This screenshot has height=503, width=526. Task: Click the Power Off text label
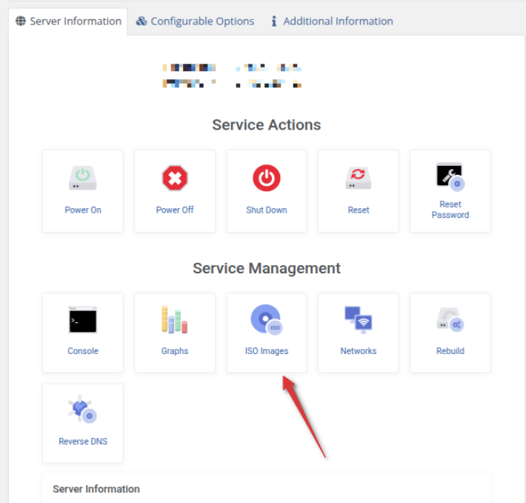[x=175, y=210]
